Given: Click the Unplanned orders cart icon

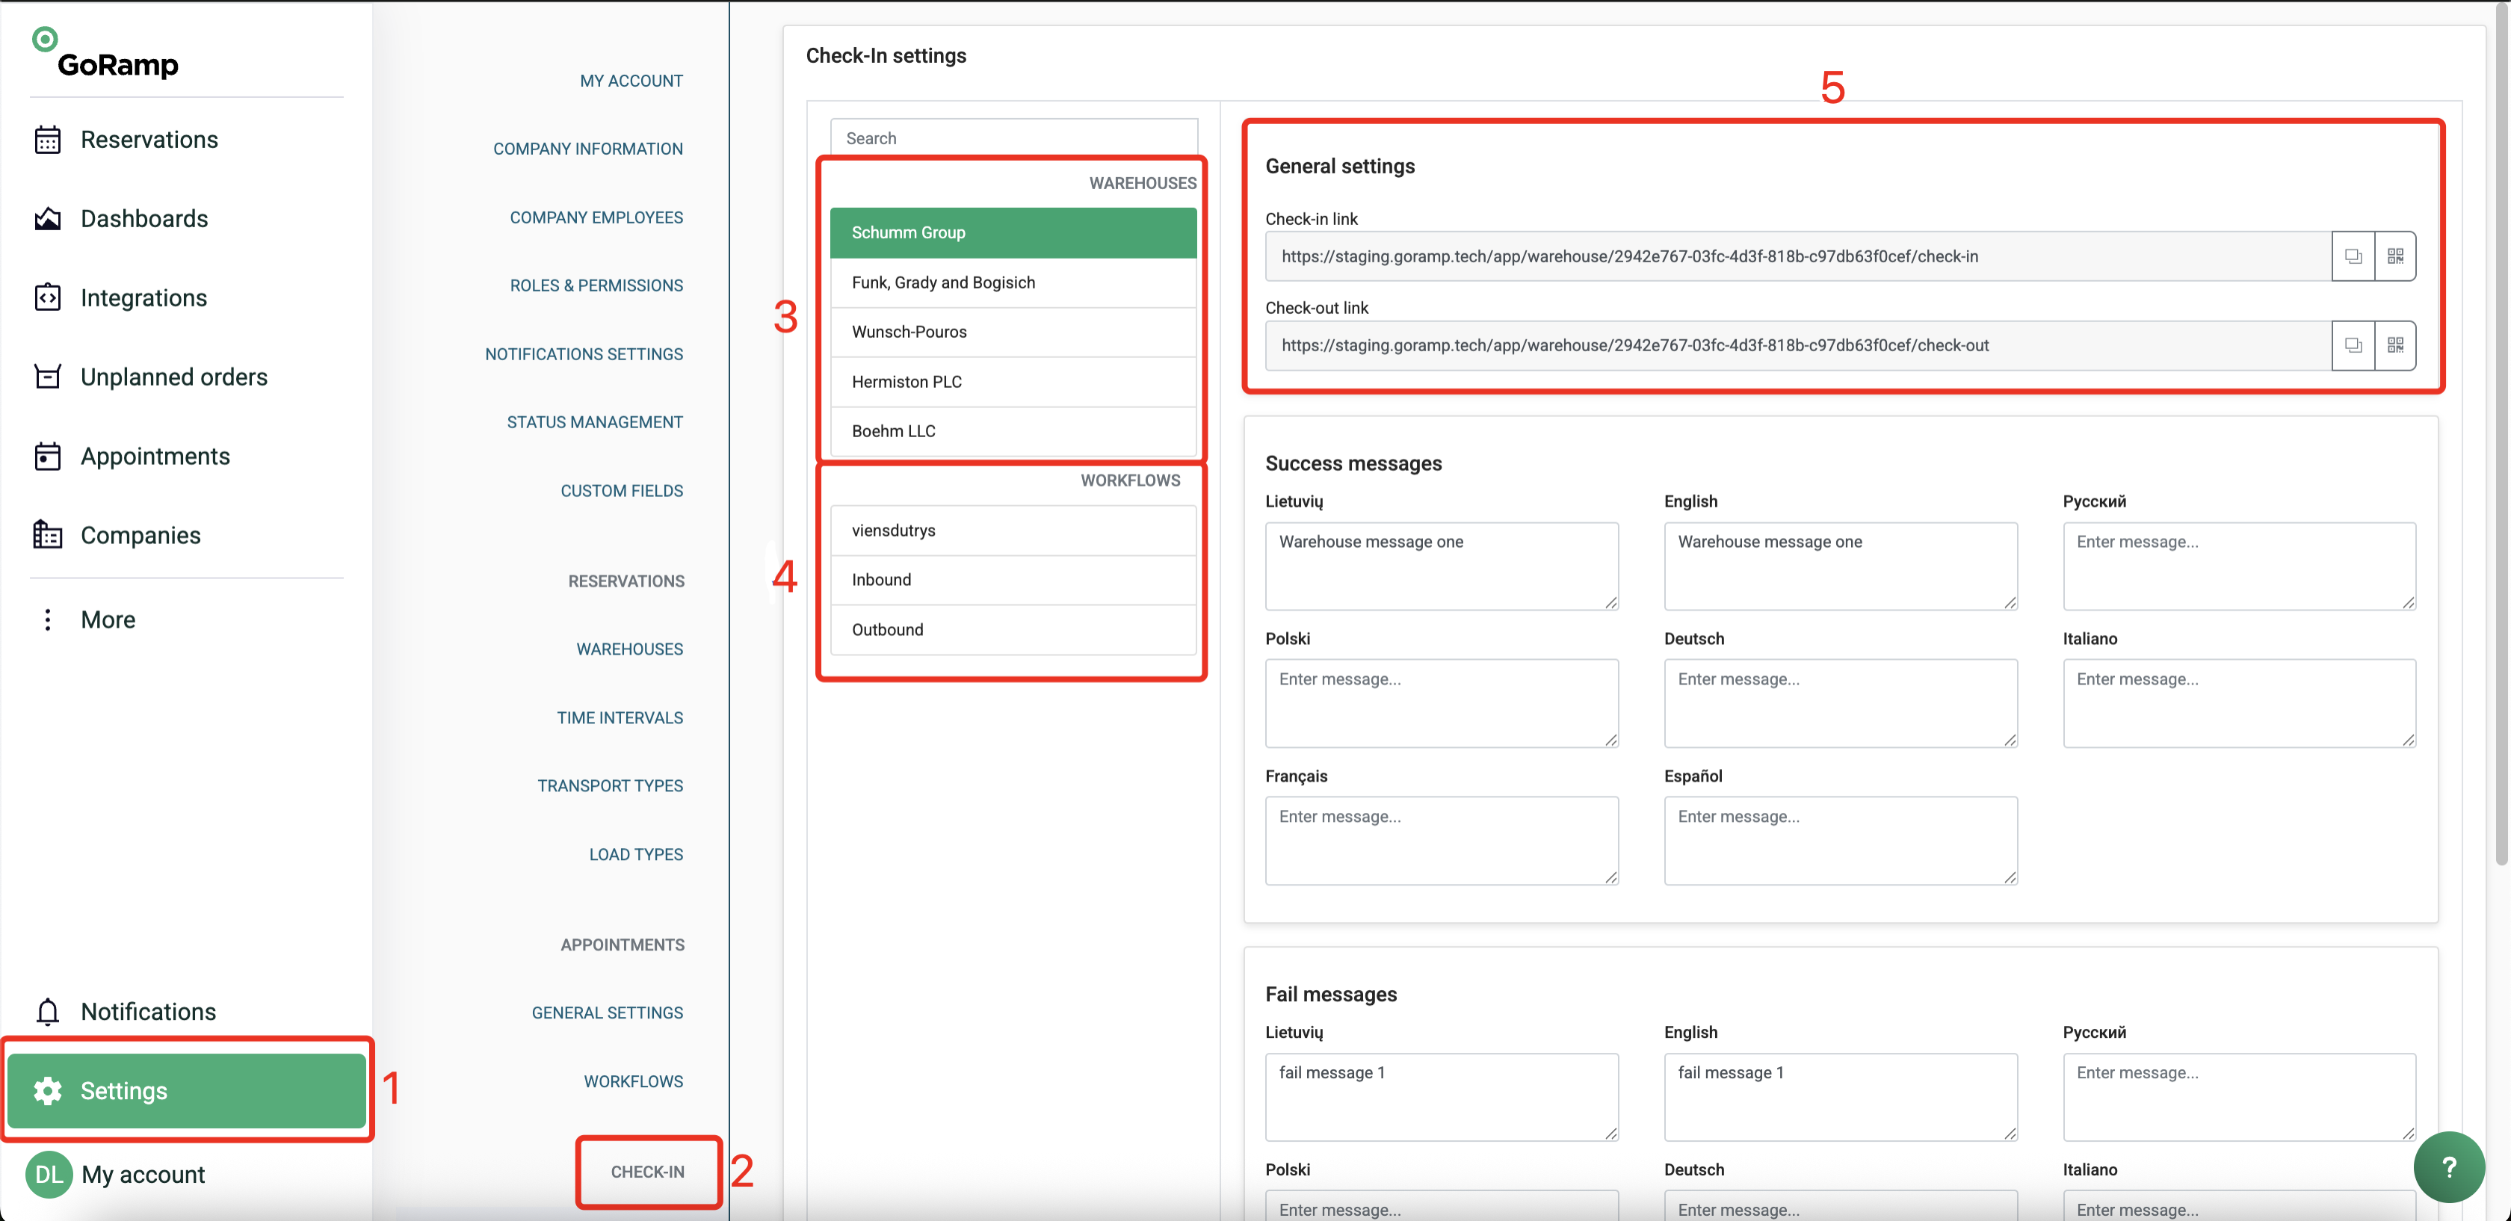Looking at the screenshot, I should [47, 376].
